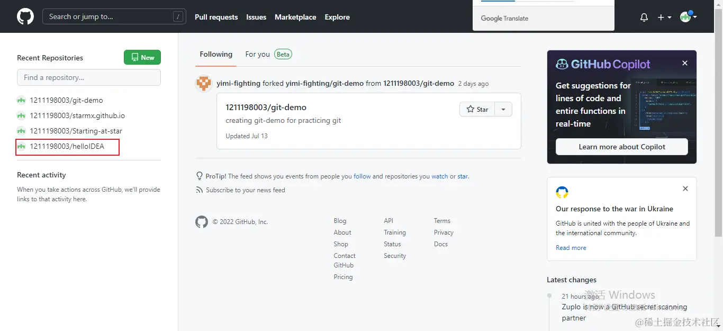Click the follow link in ProTip
The image size is (723, 331).
[x=362, y=176]
